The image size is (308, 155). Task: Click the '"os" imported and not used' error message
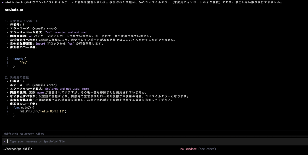click(x=66, y=32)
